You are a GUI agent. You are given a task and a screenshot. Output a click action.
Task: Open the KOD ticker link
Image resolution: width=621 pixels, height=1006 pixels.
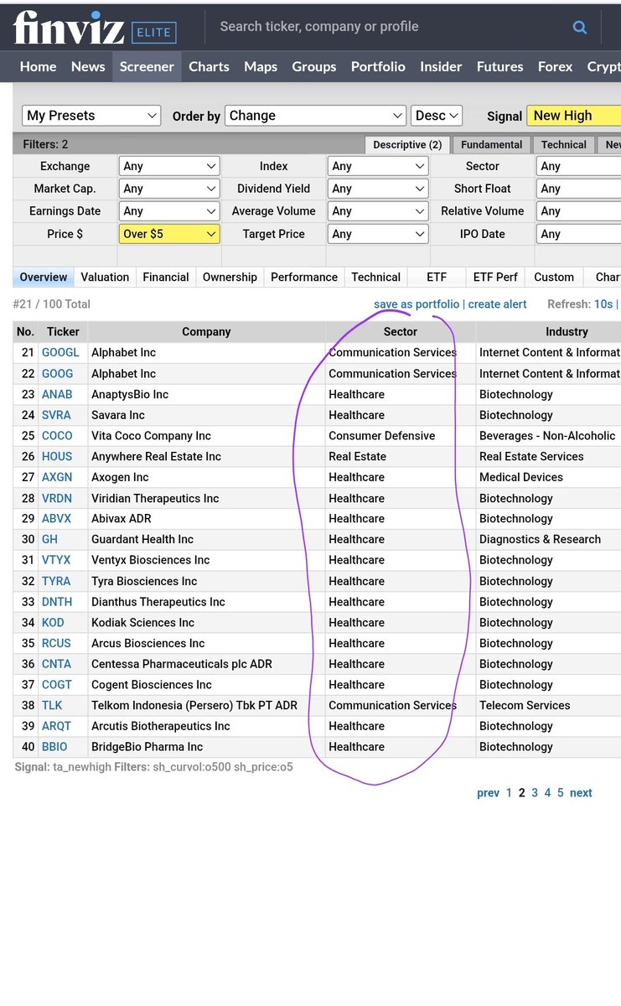click(53, 622)
